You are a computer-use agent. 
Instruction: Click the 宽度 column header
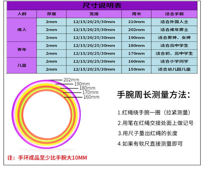[94, 14]
